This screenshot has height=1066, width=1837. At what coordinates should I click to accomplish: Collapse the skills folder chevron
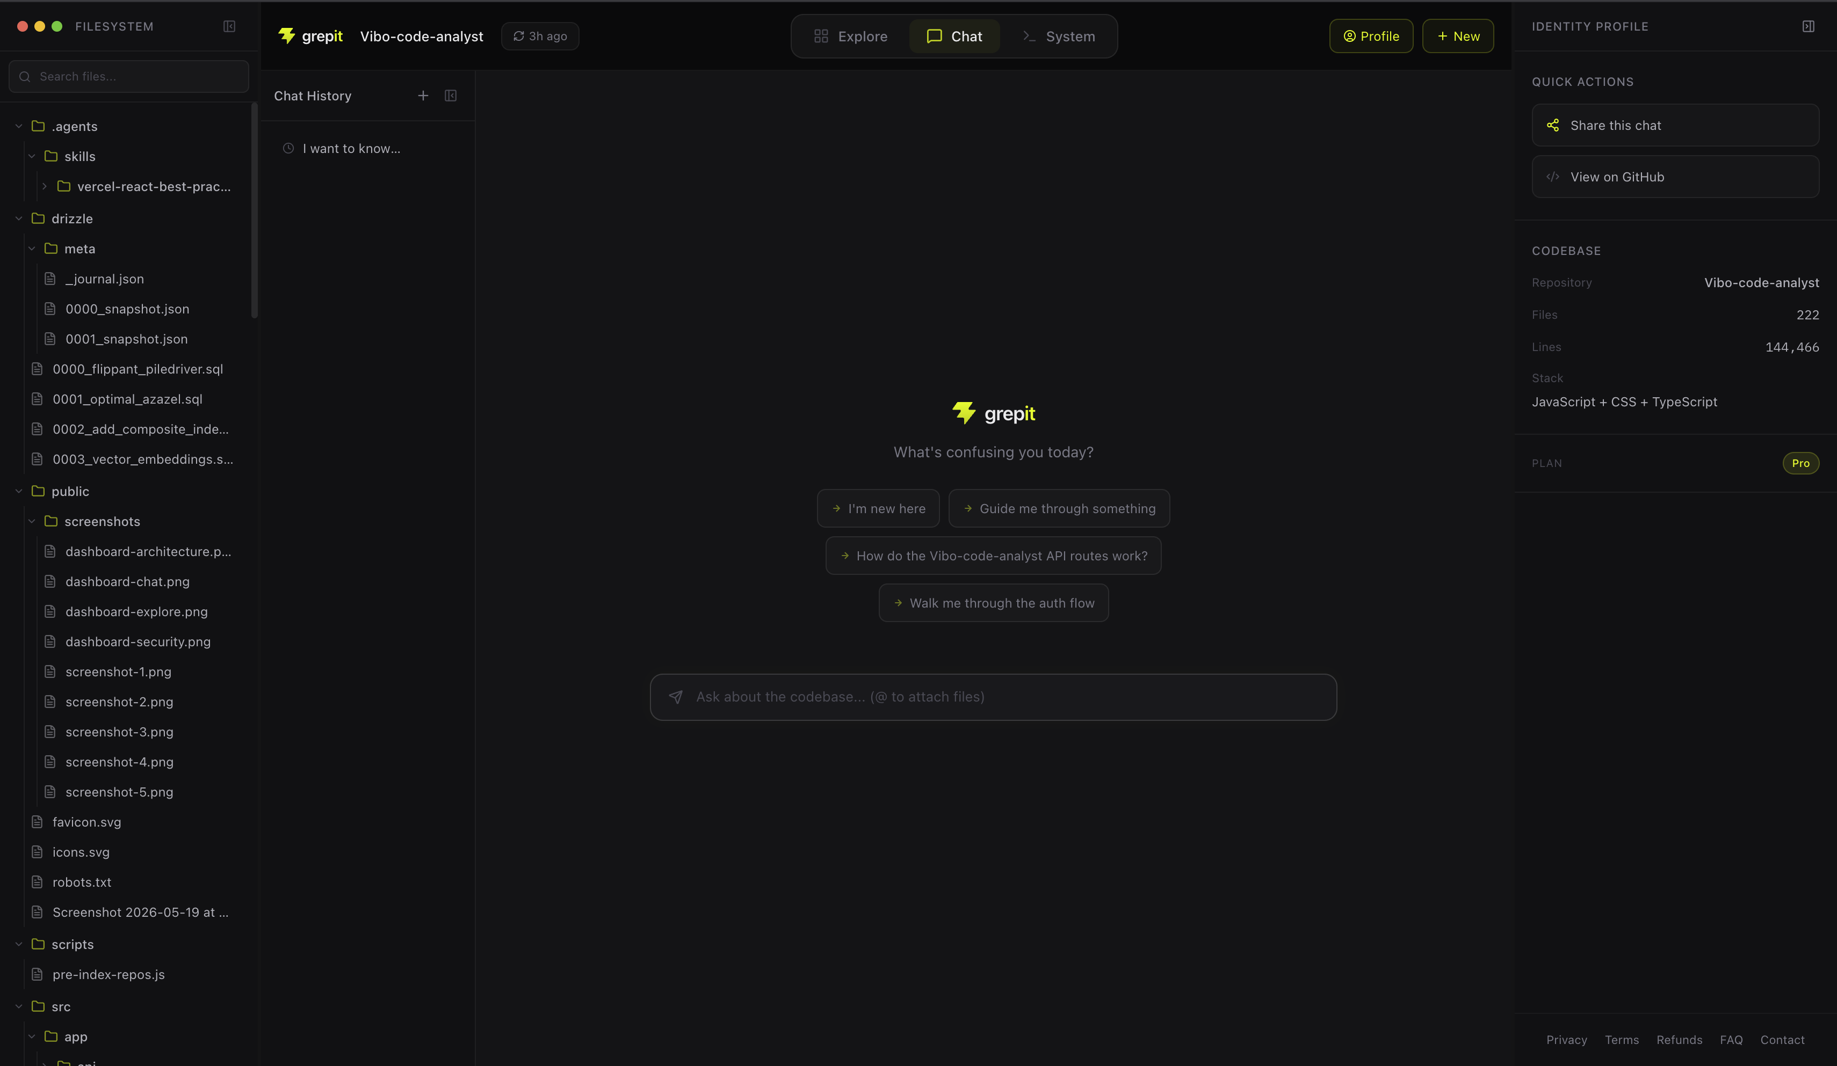(x=32, y=156)
